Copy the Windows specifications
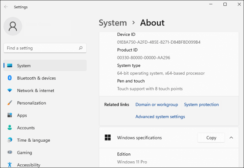244x168 pixels. [211, 138]
